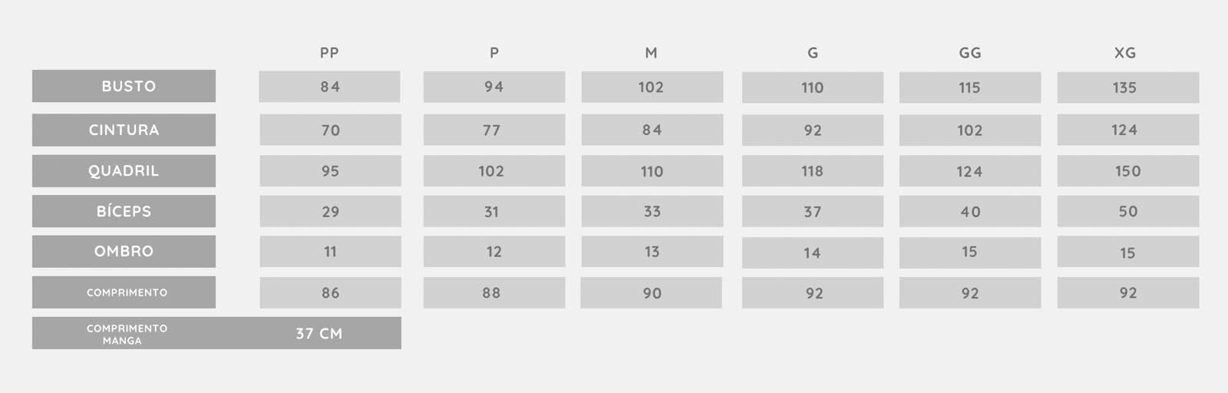Select the PP size column header

pyautogui.click(x=329, y=53)
